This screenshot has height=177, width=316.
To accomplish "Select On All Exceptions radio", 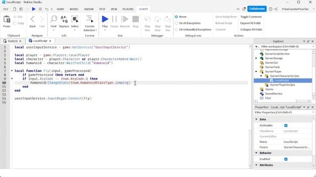I will point(176,23).
